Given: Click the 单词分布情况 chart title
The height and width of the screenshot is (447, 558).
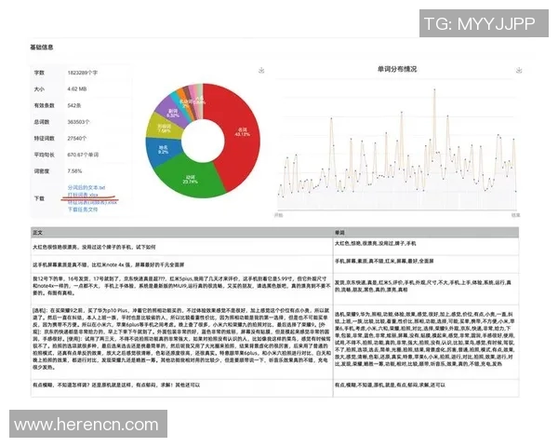Looking at the screenshot, I should tap(397, 69).
